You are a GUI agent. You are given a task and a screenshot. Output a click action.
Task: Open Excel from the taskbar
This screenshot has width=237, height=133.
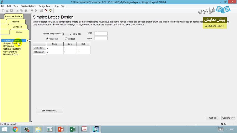pos(72,129)
